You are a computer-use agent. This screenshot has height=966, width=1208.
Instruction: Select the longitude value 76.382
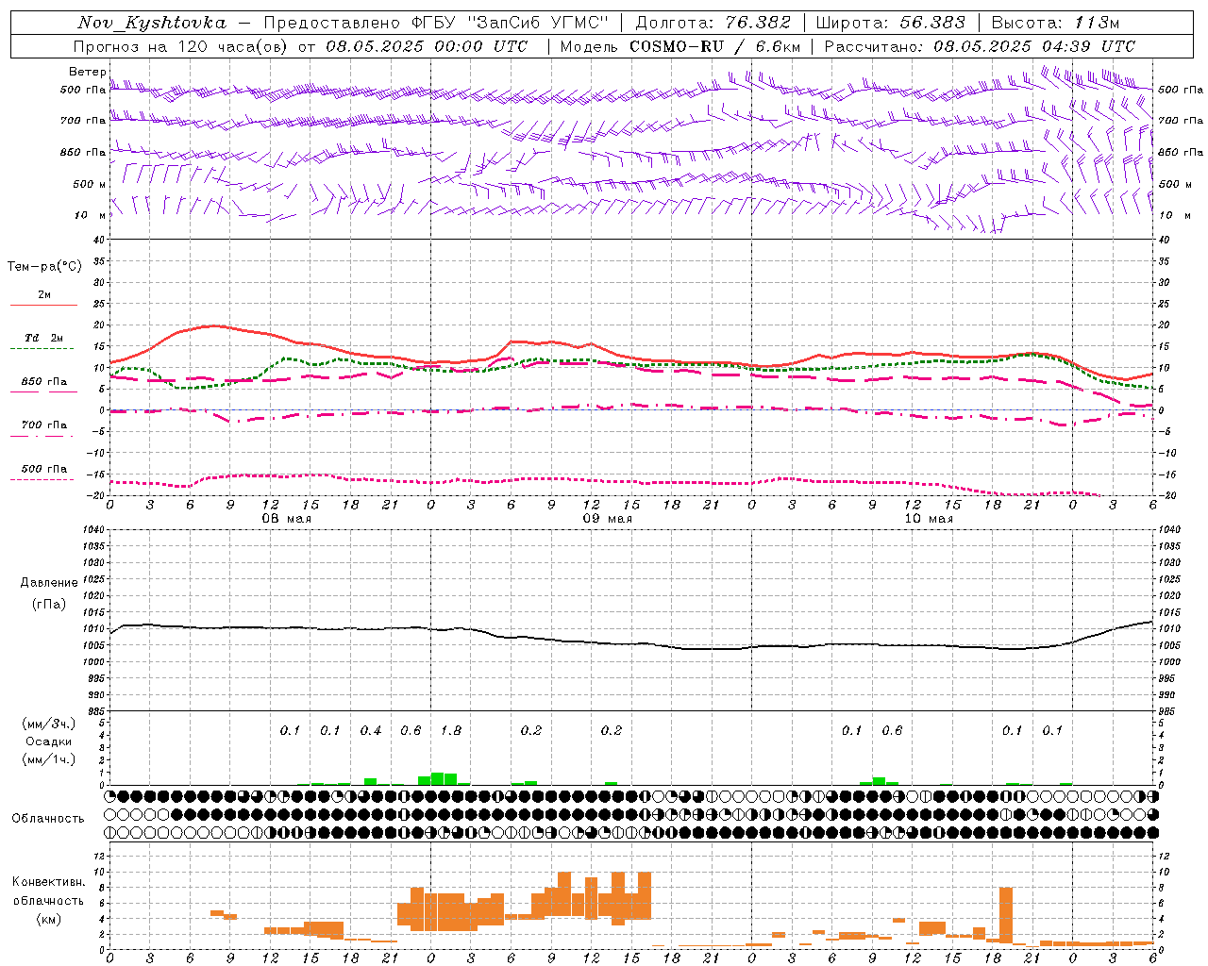click(758, 23)
